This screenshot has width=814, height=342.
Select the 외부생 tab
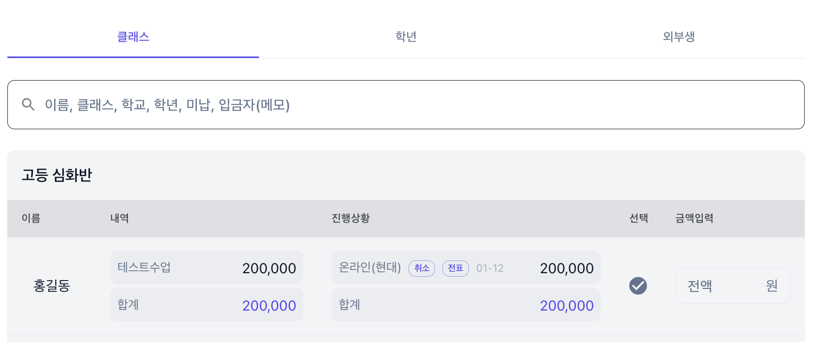(x=679, y=37)
